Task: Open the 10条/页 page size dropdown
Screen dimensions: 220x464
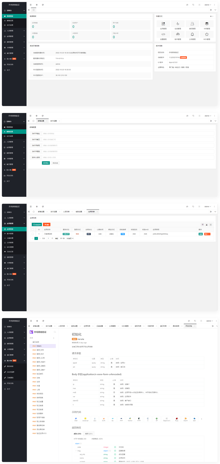Action: tap(70, 238)
